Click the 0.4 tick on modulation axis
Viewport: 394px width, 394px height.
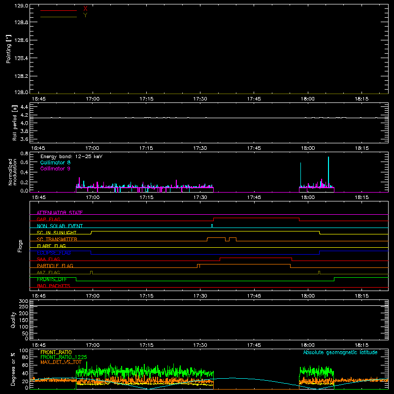(x=24, y=172)
